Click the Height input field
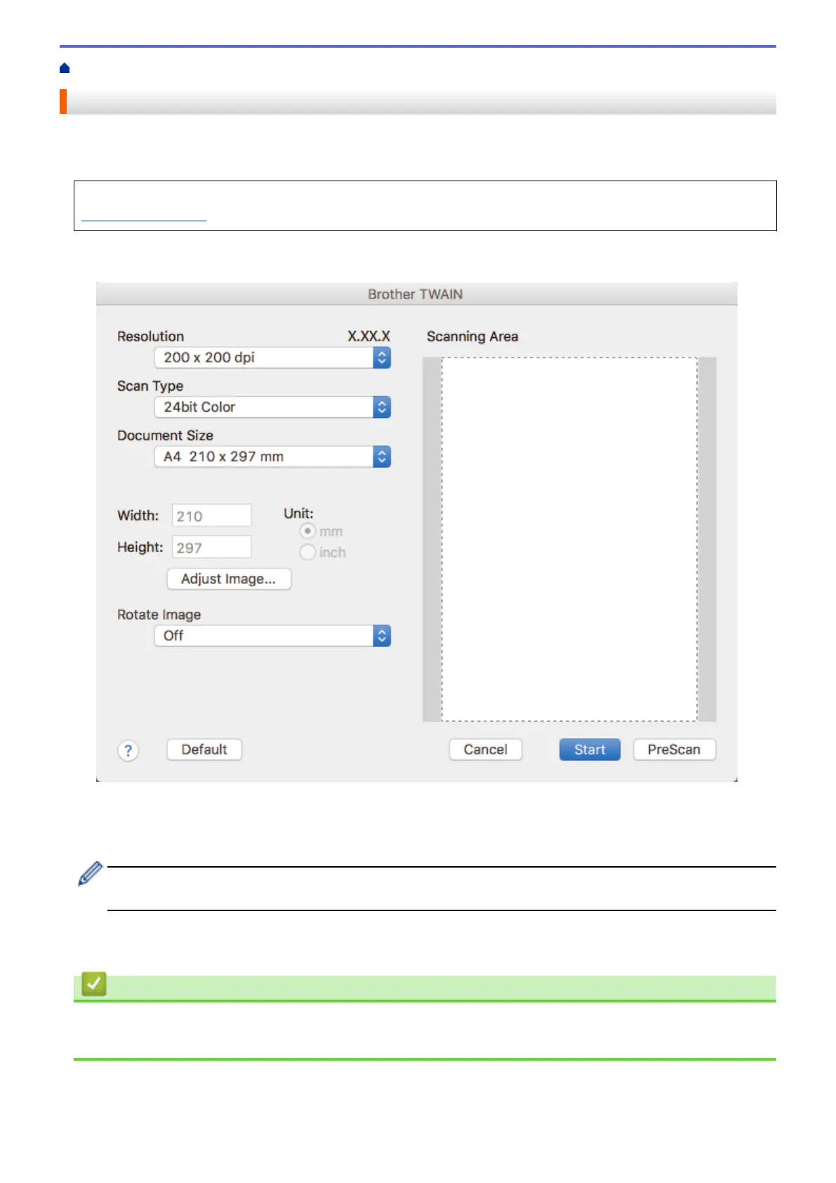This screenshot has height=1183, width=836. point(212,547)
